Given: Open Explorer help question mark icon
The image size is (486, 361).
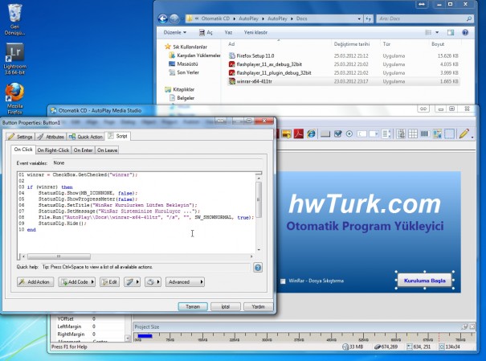Looking at the screenshot, I should [465, 32].
